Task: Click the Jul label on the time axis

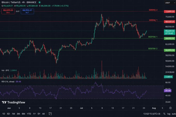Action: point(82,108)
